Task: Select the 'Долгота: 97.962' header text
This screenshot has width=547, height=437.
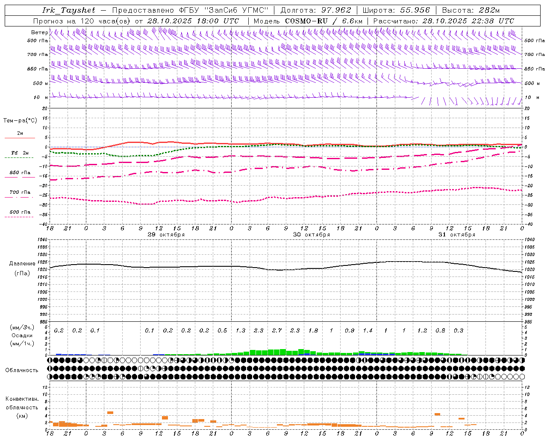Action: click(315, 10)
